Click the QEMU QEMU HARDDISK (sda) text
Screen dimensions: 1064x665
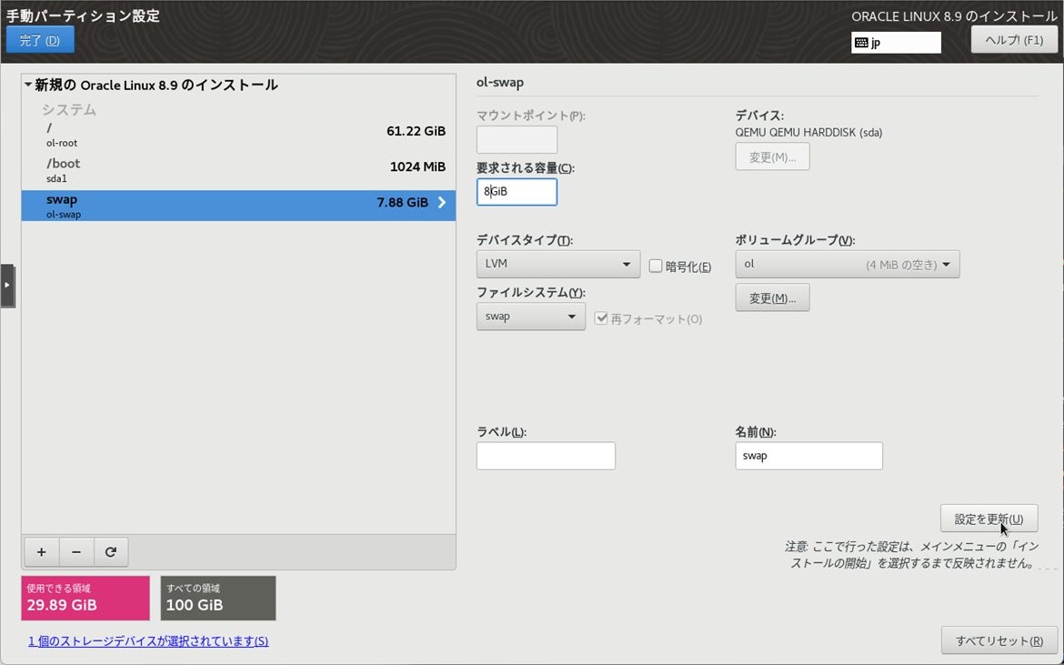click(808, 132)
